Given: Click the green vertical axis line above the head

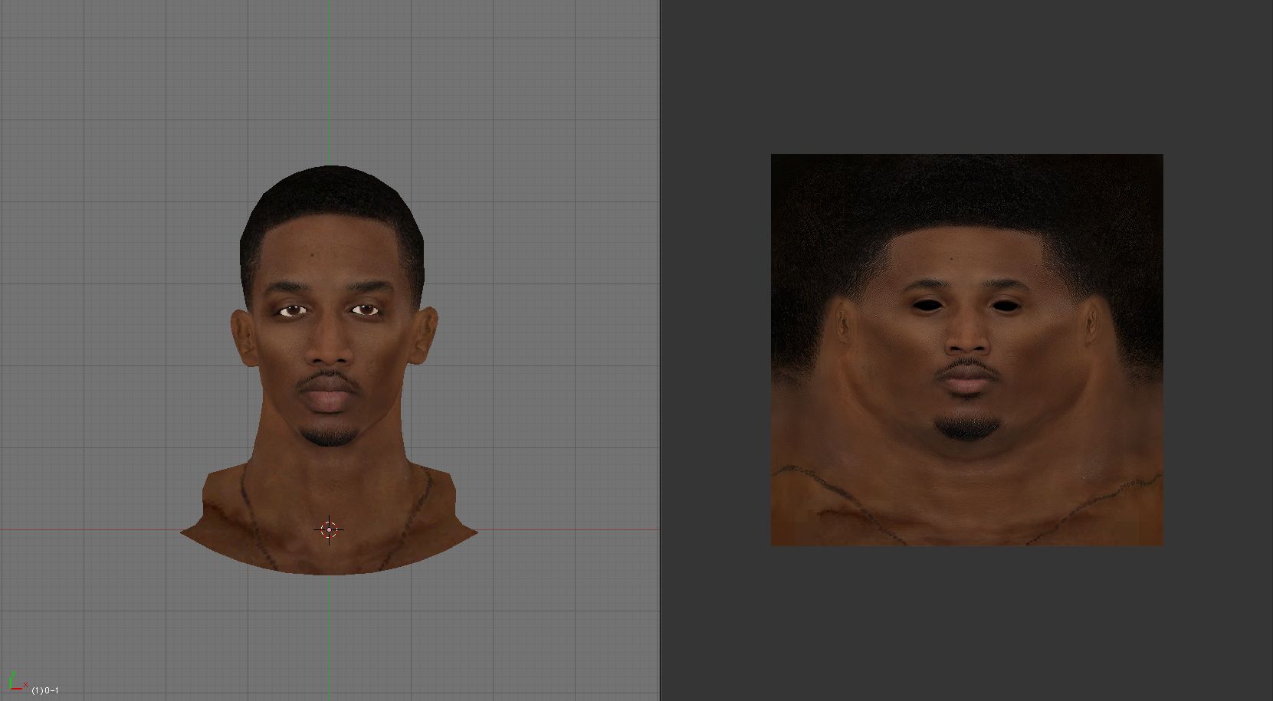Looking at the screenshot, I should pyautogui.click(x=329, y=77).
